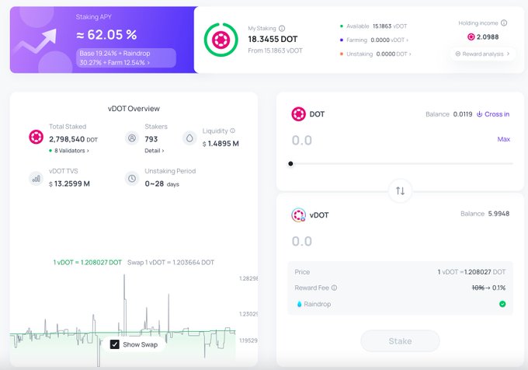This screenshot has height=370, width=528.
Task: Click the 2.0988 holding income value
Action: pyautogui.click(x=488, y=37)
